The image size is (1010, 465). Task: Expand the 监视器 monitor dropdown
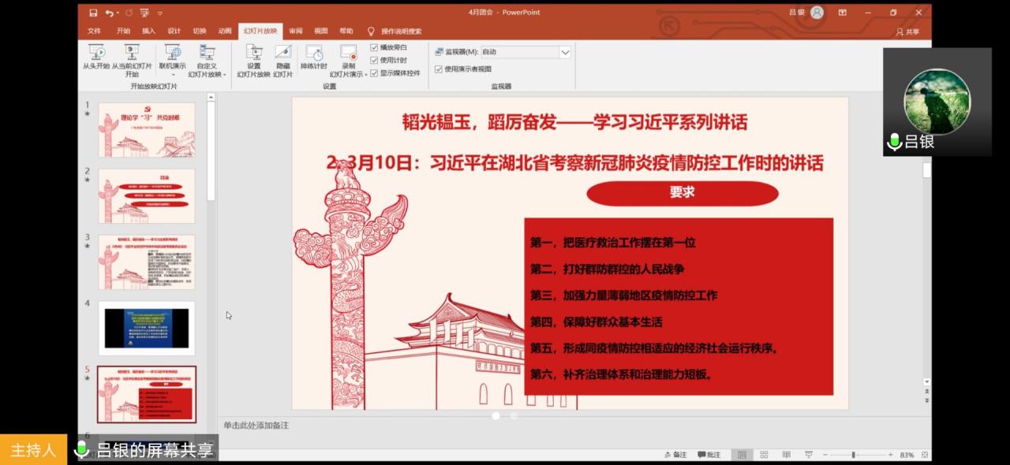pos(565,52)
